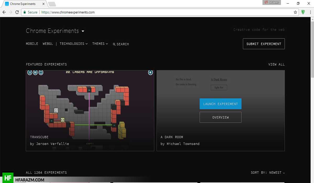Open the WebGL menu item
The image size is (314, 183).
tap(48, 44)
